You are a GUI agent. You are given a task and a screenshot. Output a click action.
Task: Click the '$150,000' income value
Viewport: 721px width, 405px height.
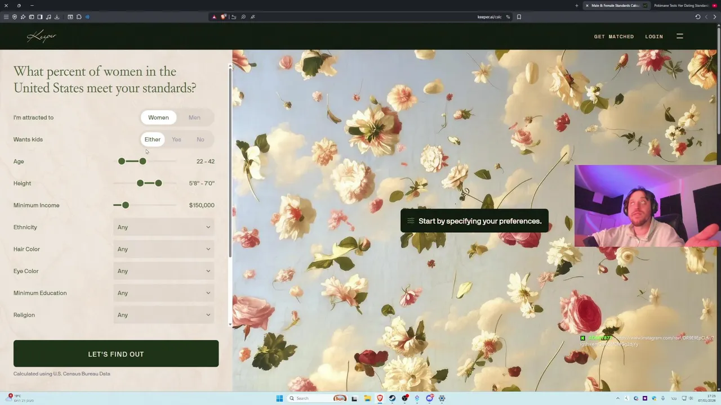(202, 205)
